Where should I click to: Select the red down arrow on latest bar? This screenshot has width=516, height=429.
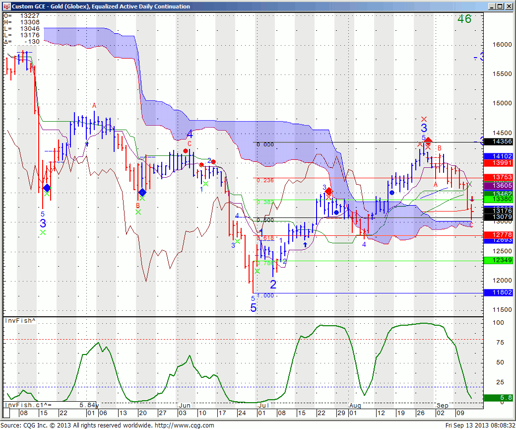click(472, 199)
